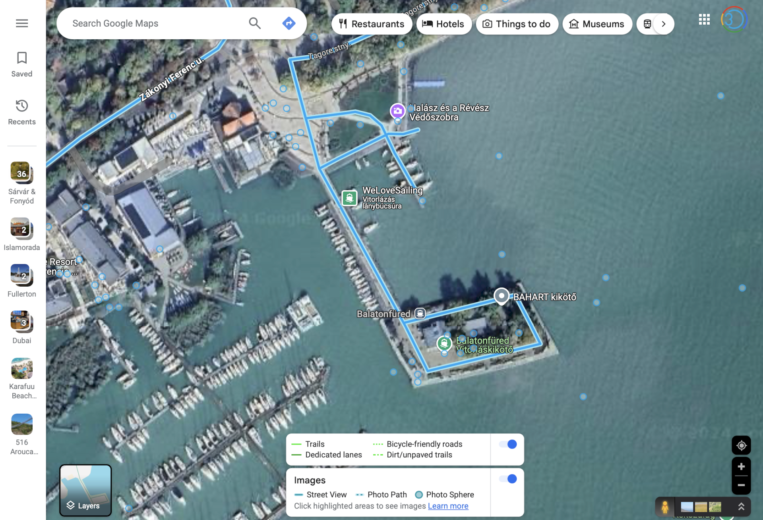Filter map by Restaurants
Viewport: 763px width, 520px height.
[372, 24]
